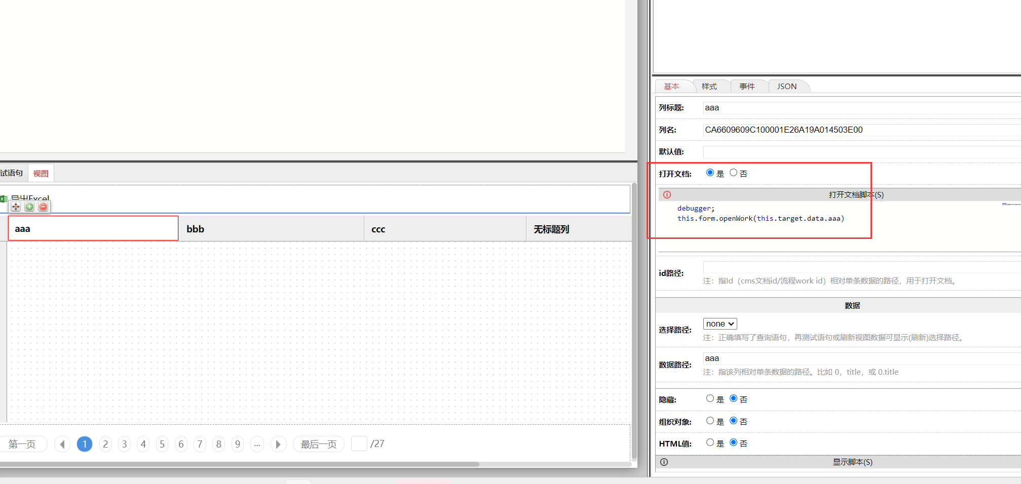Select the bbb column header
This screenshot has height=484, width=1021.
[272, 229]
